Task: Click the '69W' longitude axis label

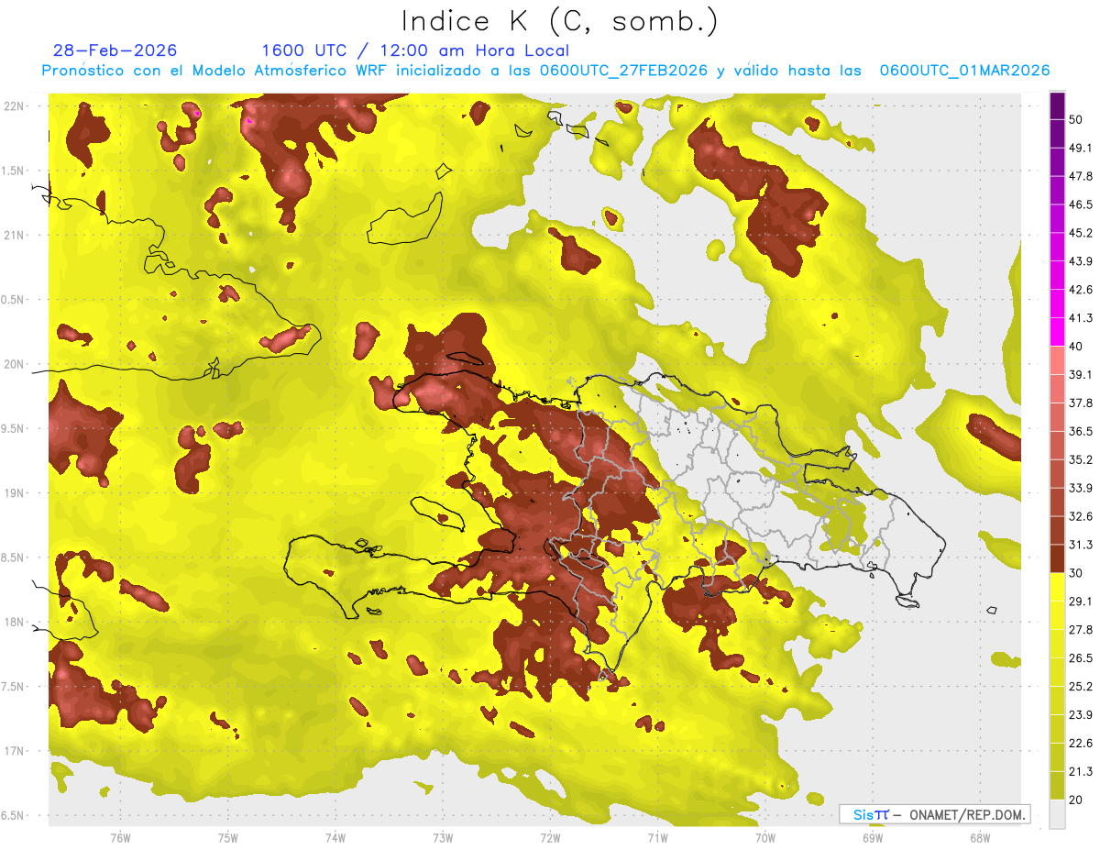Action: (x=873, y=838)
